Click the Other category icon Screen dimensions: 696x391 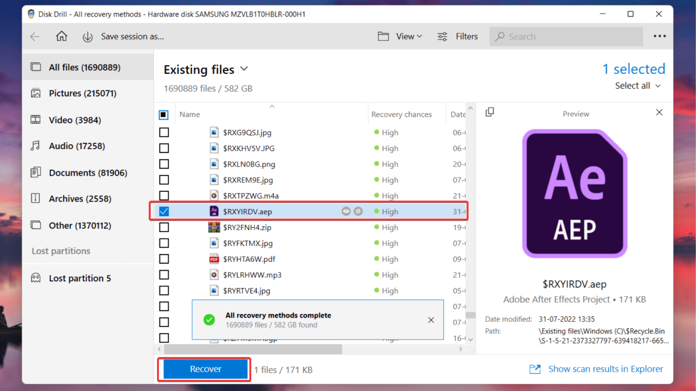point(35,225)
